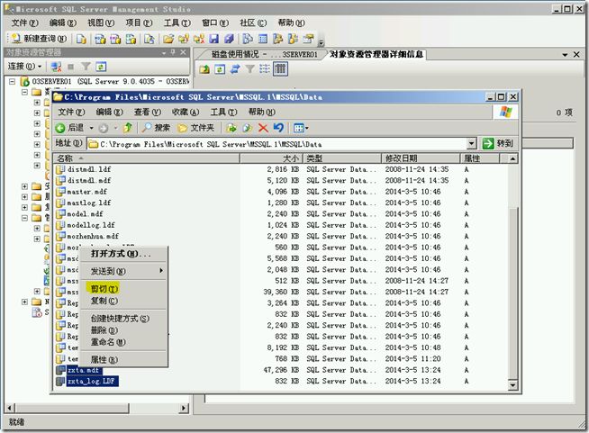The height and width of the screenshot is (433, 589).
Task: Click the Explorer file list scroll down arrow
Action: [x=512, y=385]
